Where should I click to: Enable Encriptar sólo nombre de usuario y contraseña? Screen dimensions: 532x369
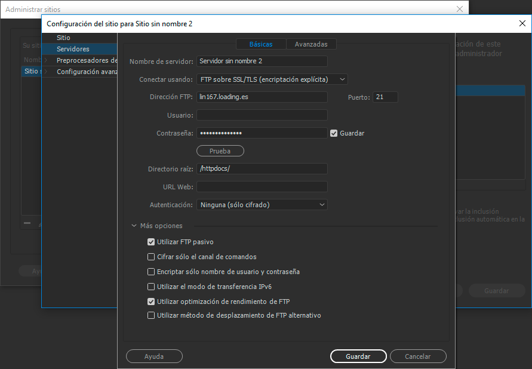pos(151,272)
